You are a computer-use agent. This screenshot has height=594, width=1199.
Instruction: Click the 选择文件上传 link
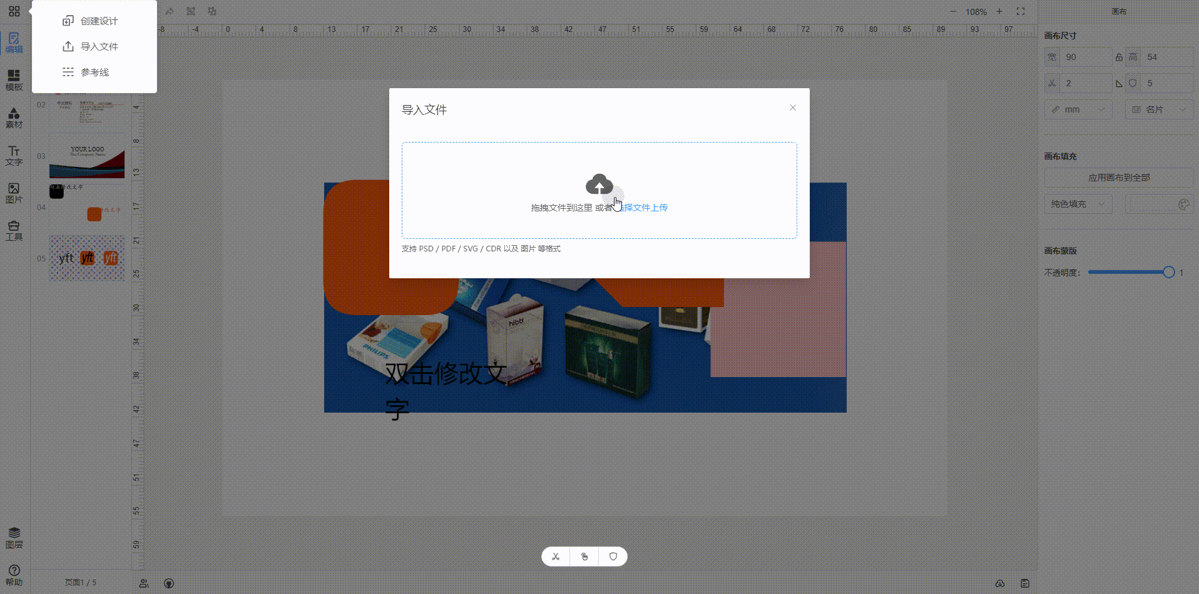click(x=641, y=208)
